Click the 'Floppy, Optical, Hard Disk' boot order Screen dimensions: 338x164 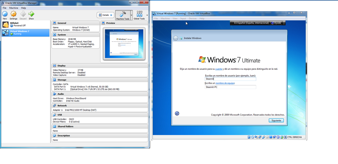click(x=80, y=41)
